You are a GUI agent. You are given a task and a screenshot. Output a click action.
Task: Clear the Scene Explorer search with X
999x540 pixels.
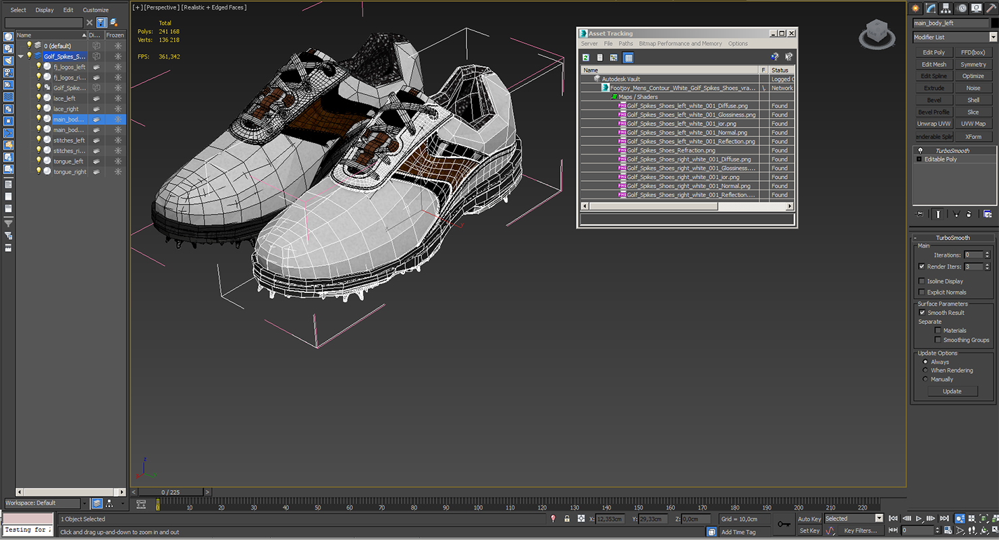click(x=89, y=23)
